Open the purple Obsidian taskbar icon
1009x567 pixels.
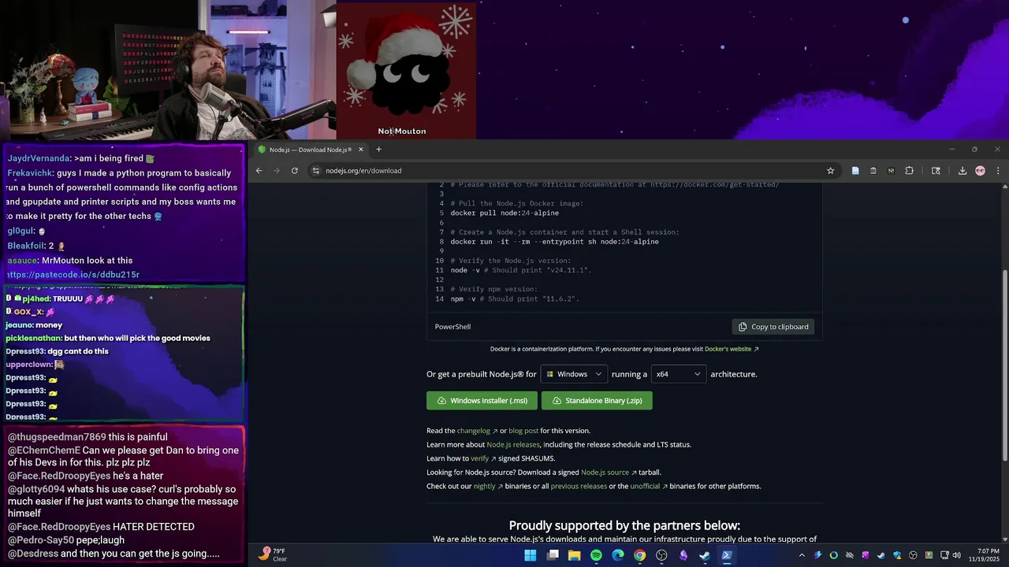tap(683, 555)
